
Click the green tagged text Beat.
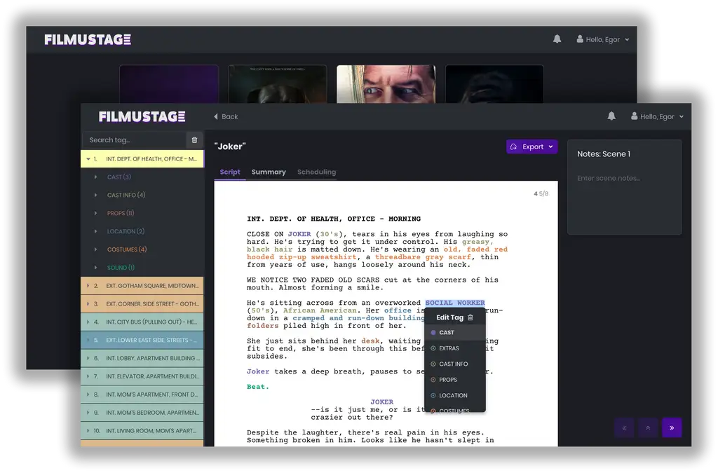pyautogui.click(x=258, y=387)
